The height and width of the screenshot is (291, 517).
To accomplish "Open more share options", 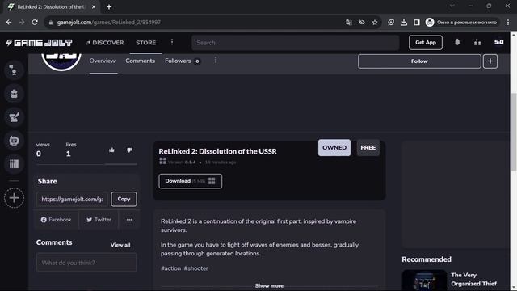I will point(129,220).
